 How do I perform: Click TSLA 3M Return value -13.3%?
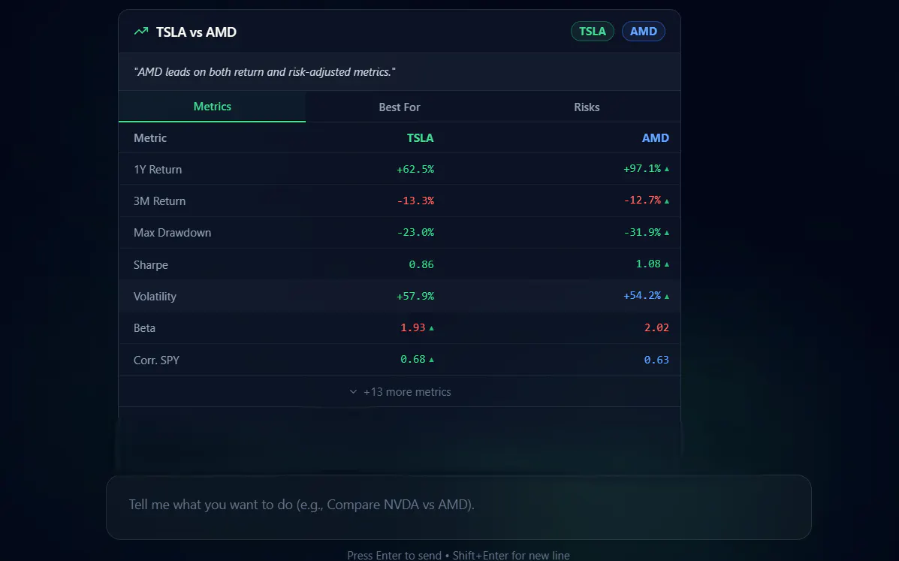click(x=415, y=201)
